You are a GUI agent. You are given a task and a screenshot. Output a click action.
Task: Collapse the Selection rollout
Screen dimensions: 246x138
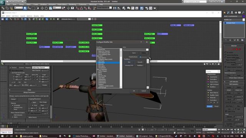click(x=234, y=46)
